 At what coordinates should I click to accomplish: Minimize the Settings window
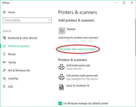pyautogui.click(x=116, y=3)
